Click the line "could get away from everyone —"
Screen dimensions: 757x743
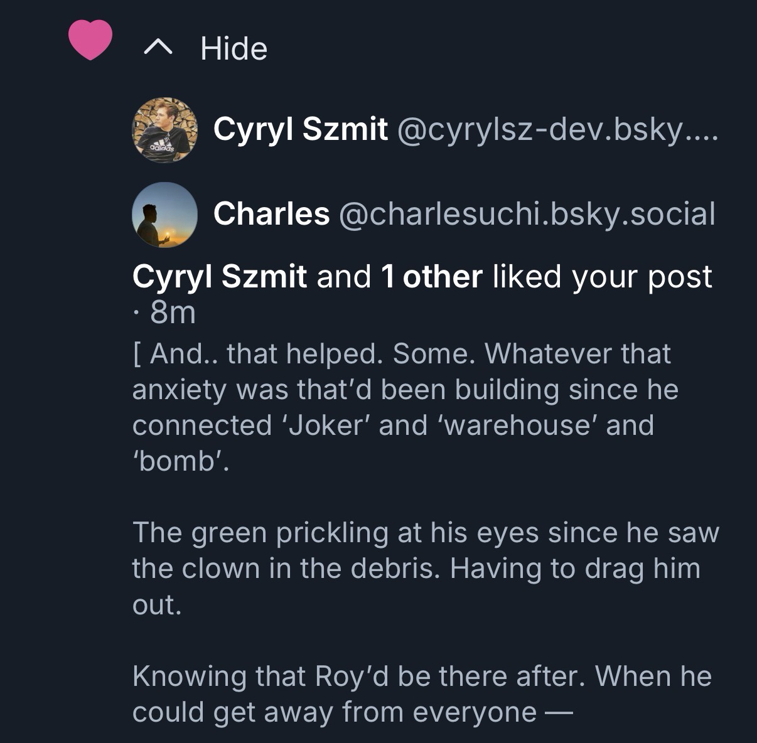[x=353, y=712]
